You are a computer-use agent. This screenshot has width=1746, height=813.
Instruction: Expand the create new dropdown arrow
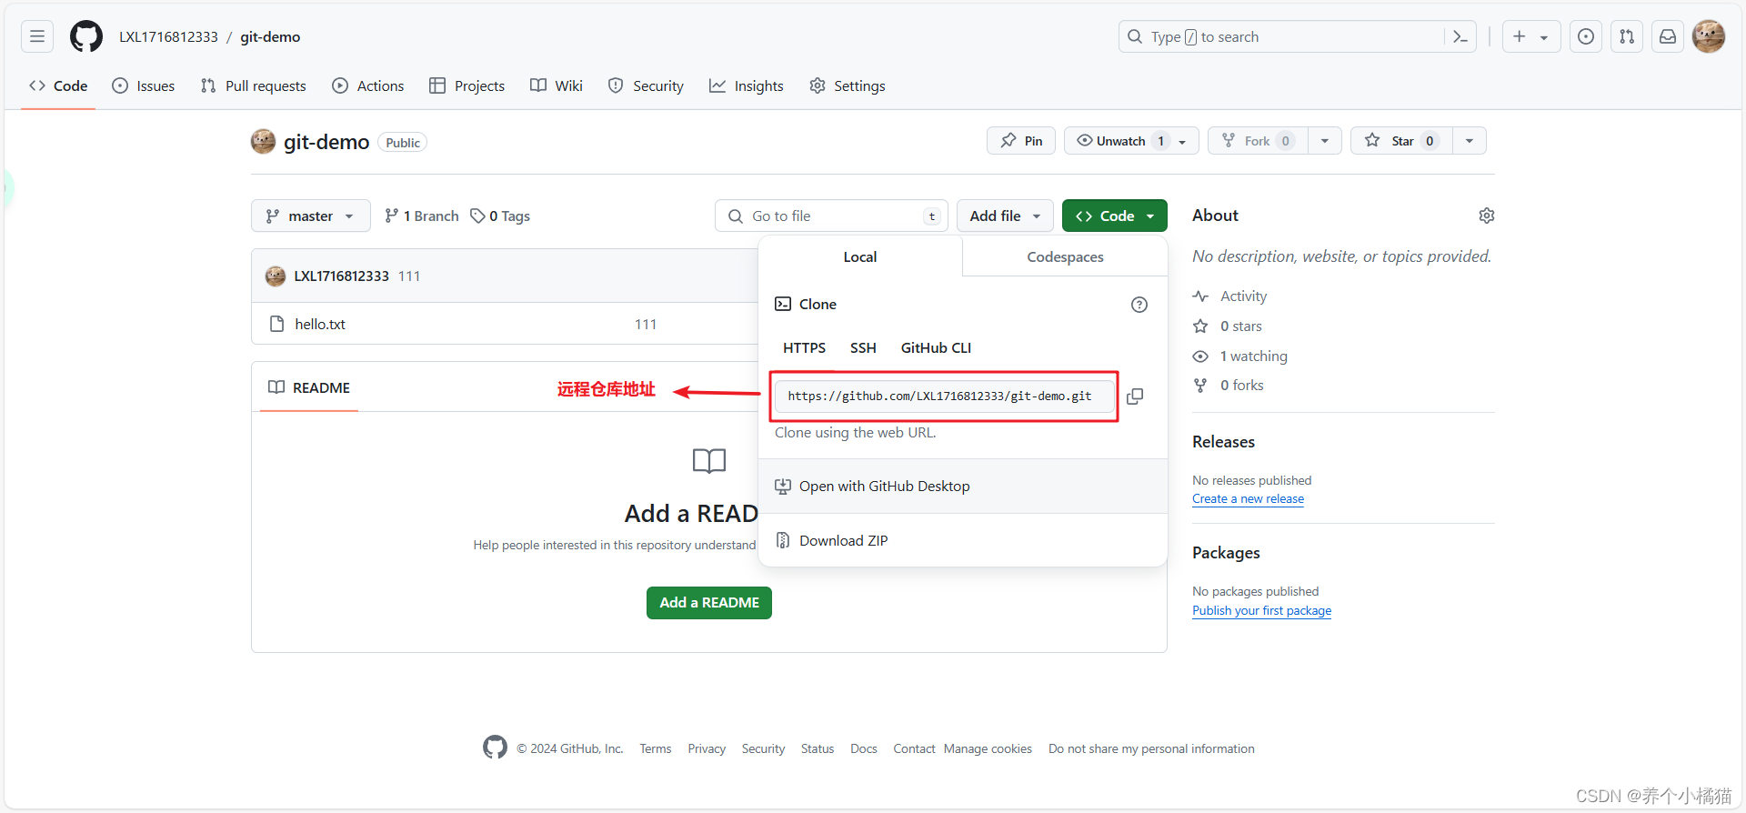point(1544,37)
